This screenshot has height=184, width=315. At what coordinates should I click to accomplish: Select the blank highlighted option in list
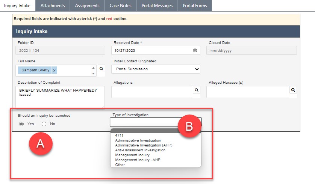coord(156,131)
